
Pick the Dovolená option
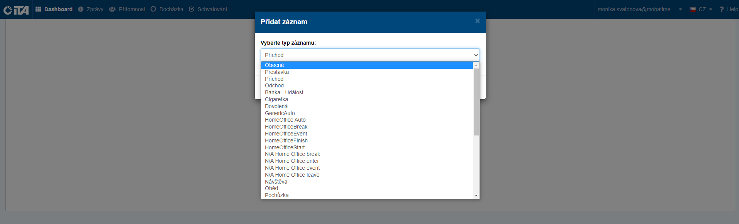coord(276,106)
